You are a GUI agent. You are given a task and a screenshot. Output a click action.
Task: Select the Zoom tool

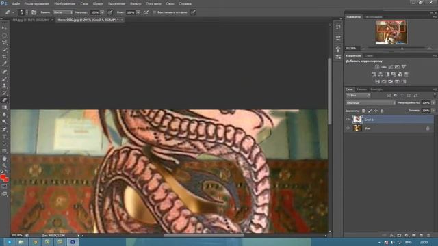click(x=4, y=165)
